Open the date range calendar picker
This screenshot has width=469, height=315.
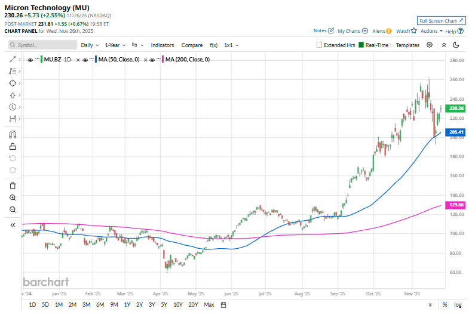pyautogui.click(x=223, y=305)
